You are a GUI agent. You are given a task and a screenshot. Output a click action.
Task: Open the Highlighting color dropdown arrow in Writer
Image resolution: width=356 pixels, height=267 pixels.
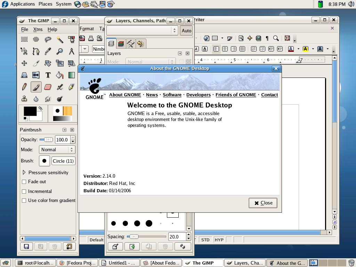[313, 49]
